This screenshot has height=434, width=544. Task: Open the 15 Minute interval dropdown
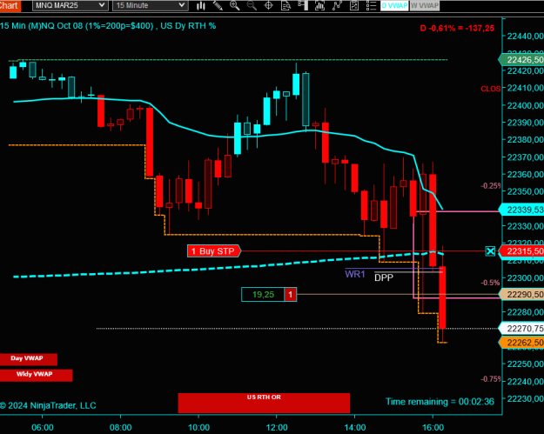click(151, 5)
